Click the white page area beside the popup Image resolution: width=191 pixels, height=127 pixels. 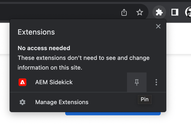coord(179,85)
